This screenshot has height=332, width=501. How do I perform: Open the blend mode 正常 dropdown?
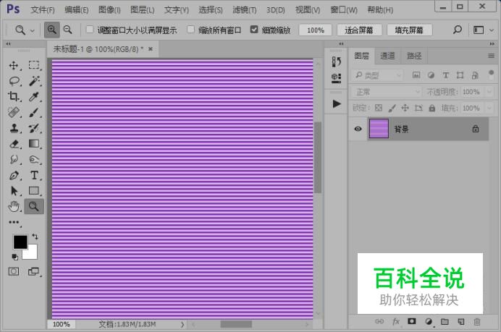tap(387, 92)
